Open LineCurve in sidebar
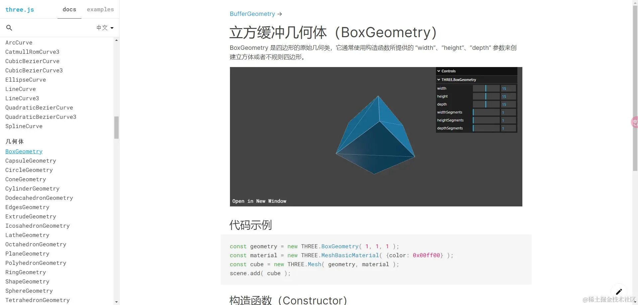Viewport: 638px width, 305px height. point(21,89)
